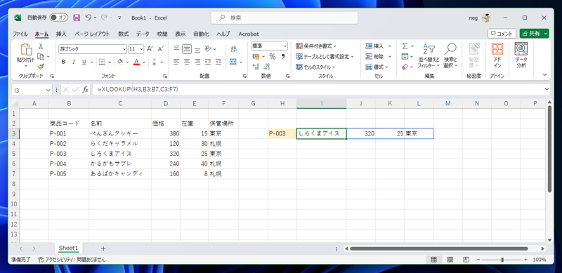Screen dimensions: 562x273
Task: Switch to the Acrobat tab
Action: (249, 34)
